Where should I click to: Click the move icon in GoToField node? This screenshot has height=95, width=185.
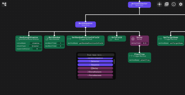click(x=110, y=39)
